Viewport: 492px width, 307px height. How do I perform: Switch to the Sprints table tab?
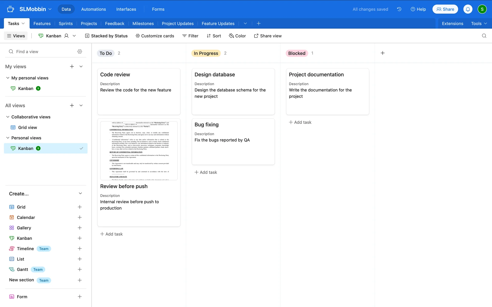point(66,24)
